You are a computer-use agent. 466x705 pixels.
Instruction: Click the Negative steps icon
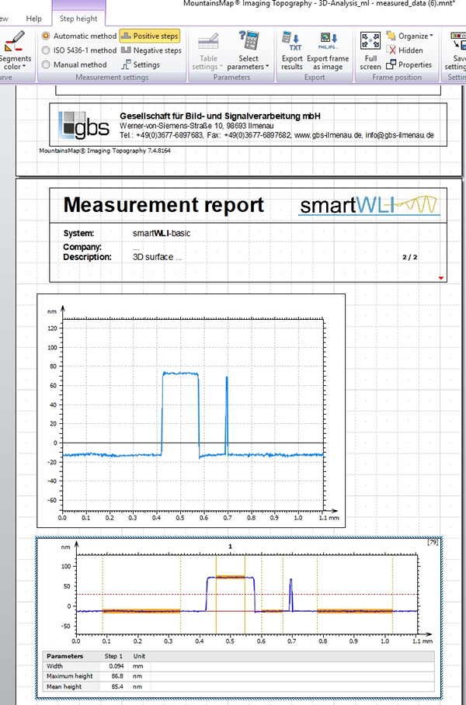coord(127,50)
